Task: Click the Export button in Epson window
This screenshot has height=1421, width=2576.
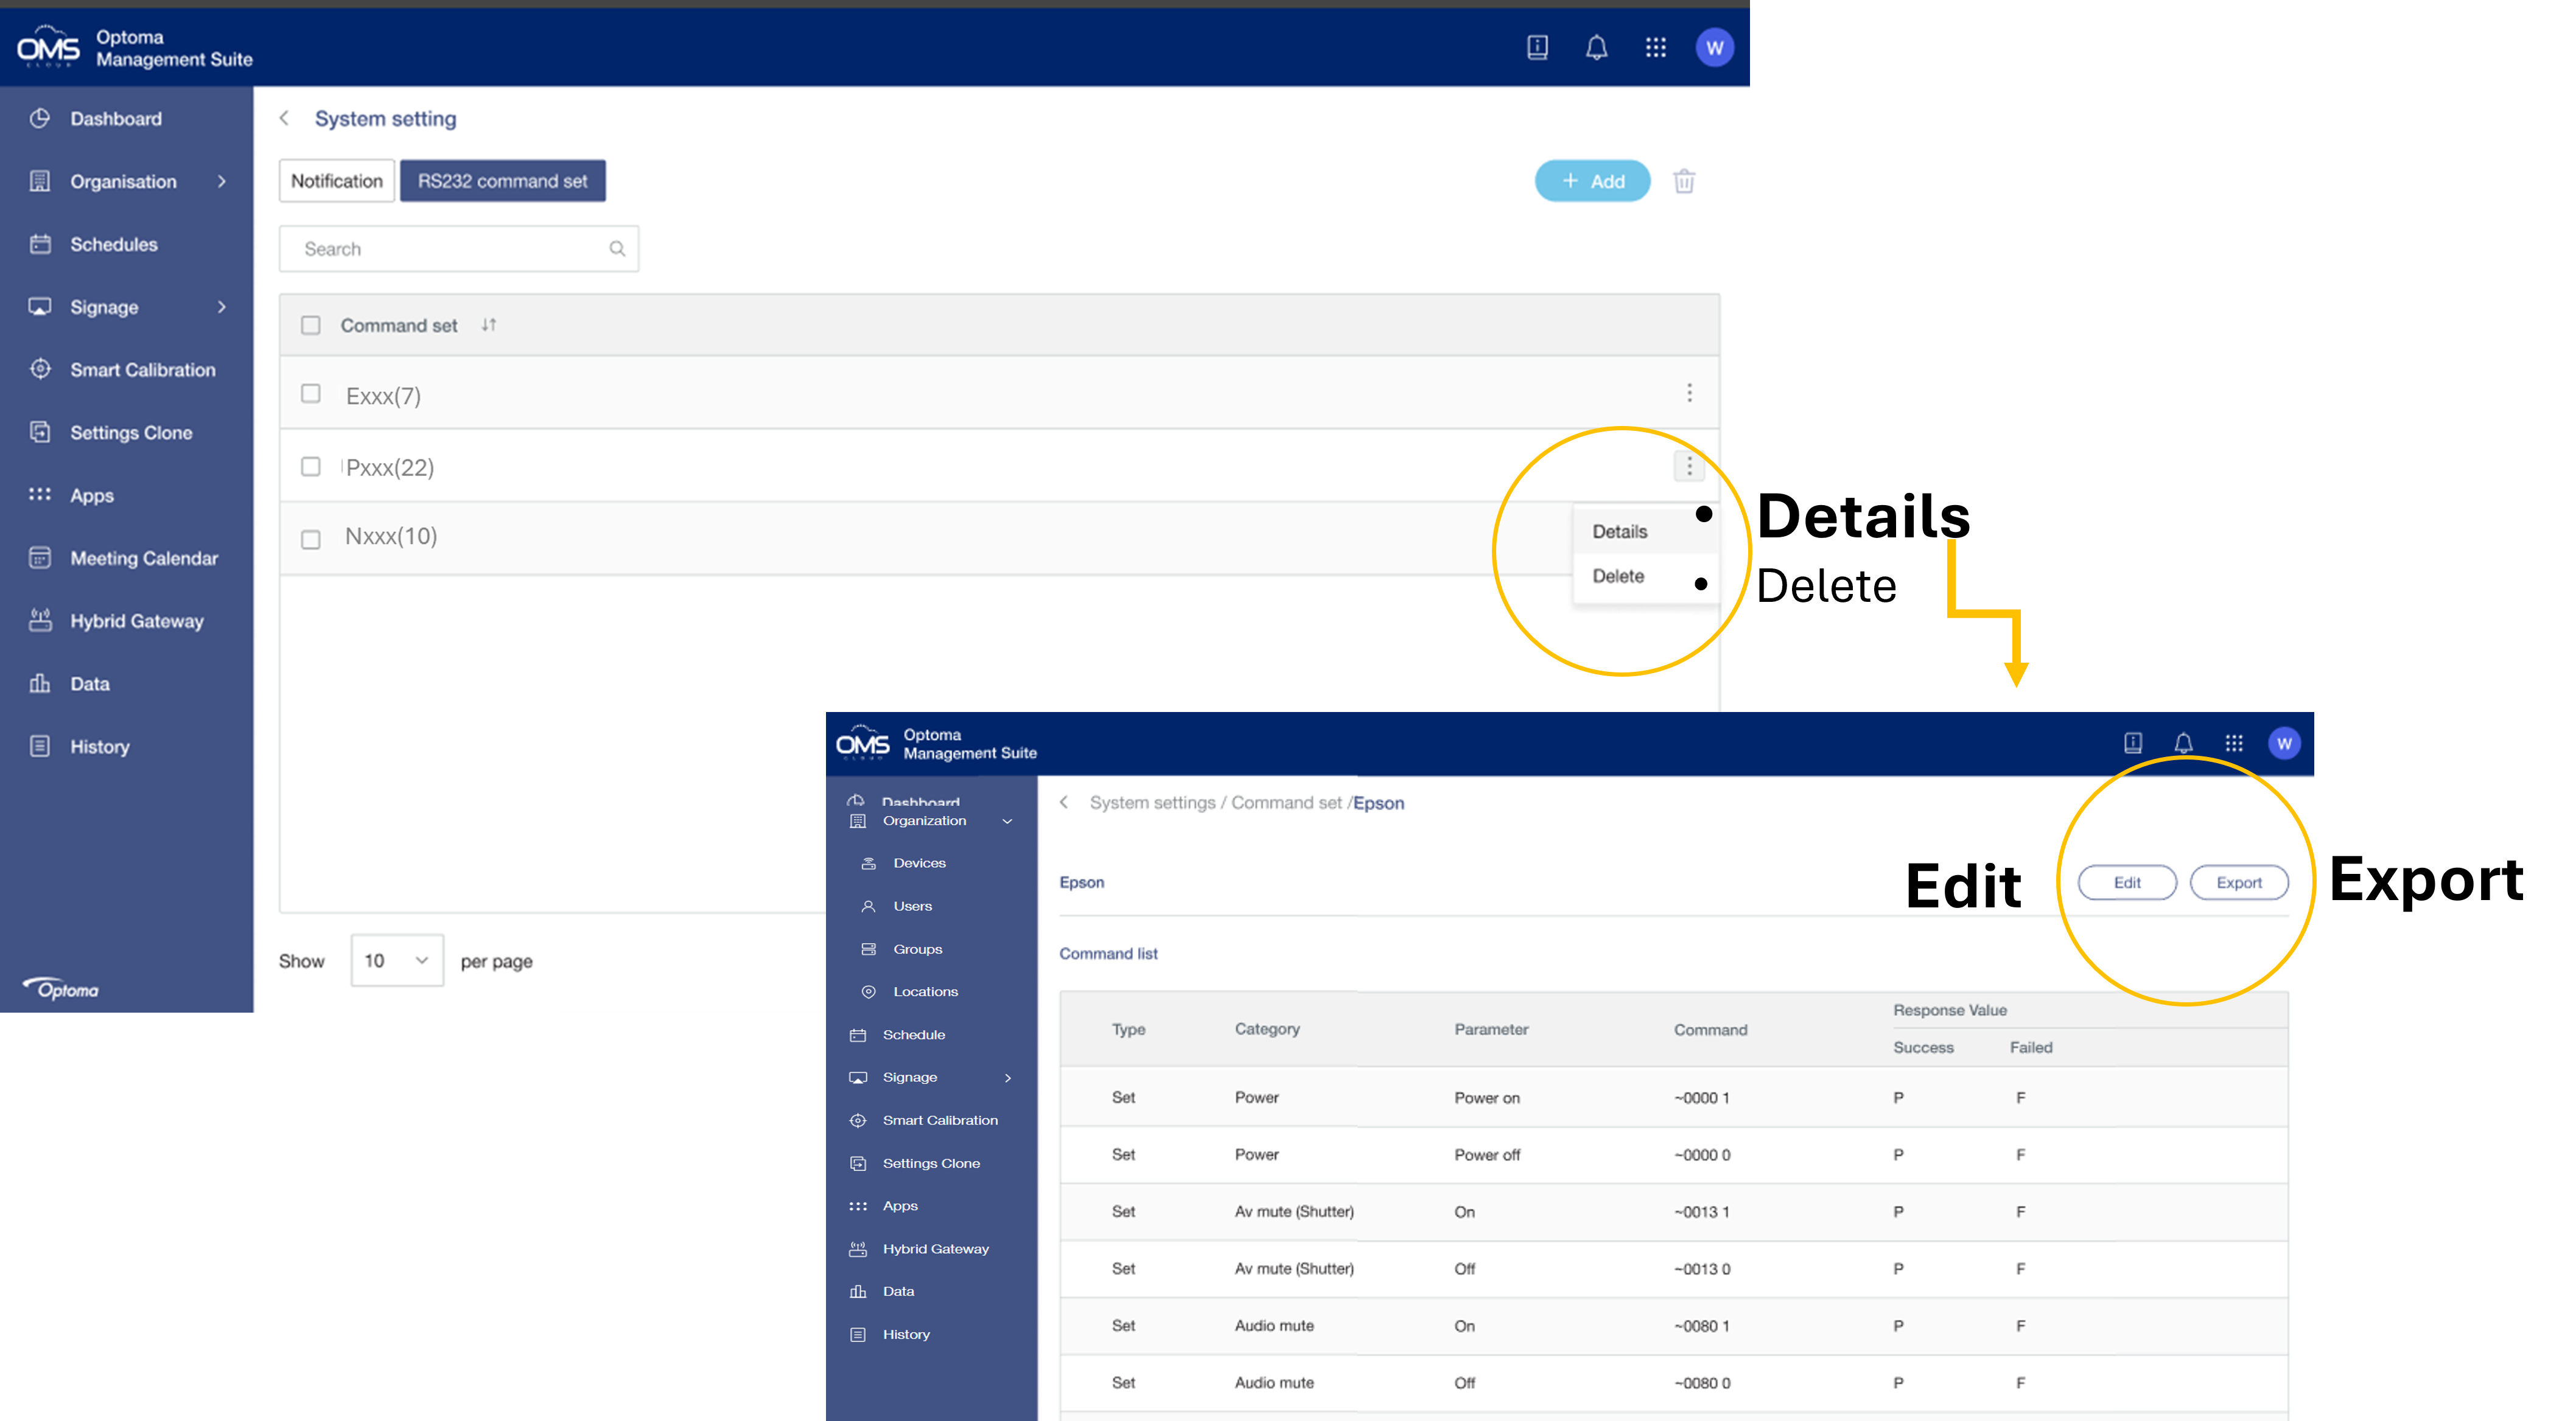Action: [2239, 883]
